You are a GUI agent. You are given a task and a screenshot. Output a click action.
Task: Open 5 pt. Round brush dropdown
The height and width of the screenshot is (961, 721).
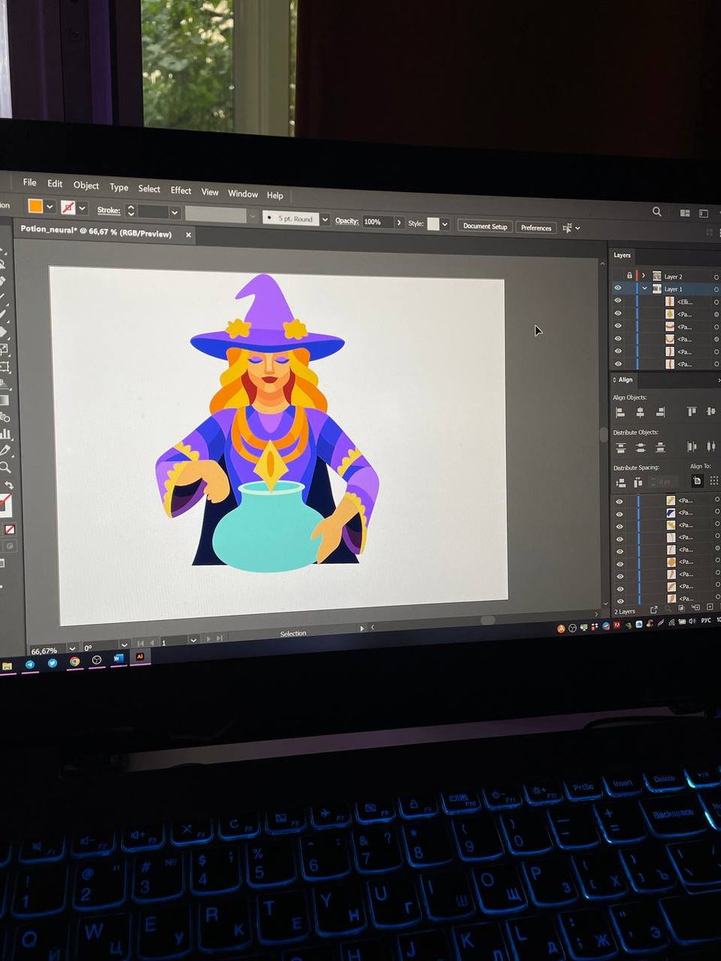point(324,219)
